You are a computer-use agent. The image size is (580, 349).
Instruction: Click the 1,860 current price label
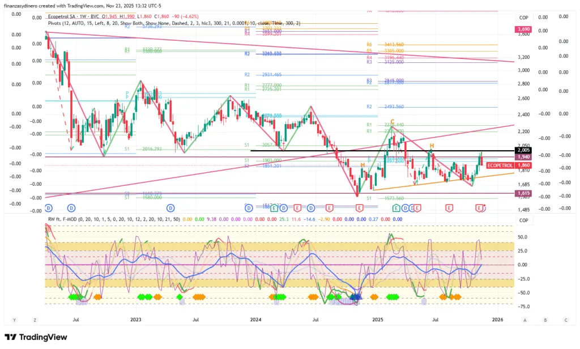click(x=523, y=165)
